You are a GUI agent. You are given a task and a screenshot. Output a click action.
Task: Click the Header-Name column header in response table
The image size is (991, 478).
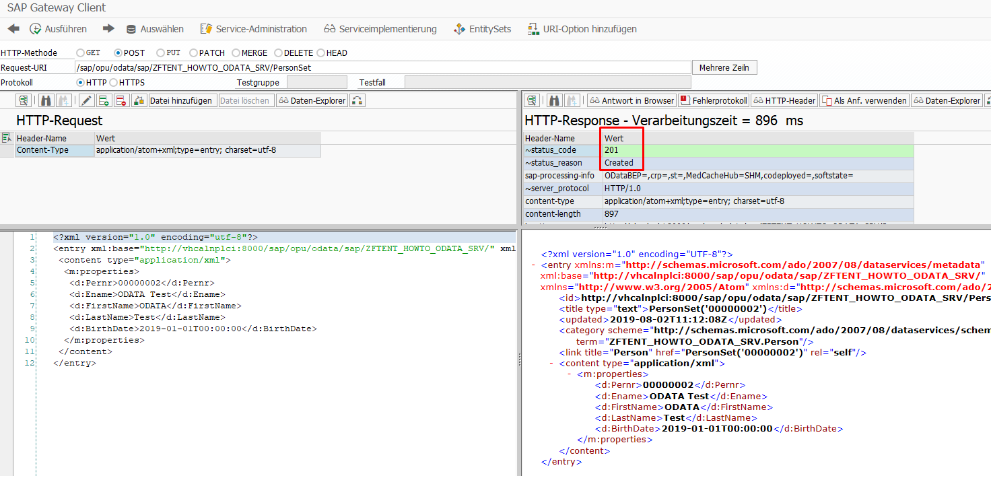(563, 138)
